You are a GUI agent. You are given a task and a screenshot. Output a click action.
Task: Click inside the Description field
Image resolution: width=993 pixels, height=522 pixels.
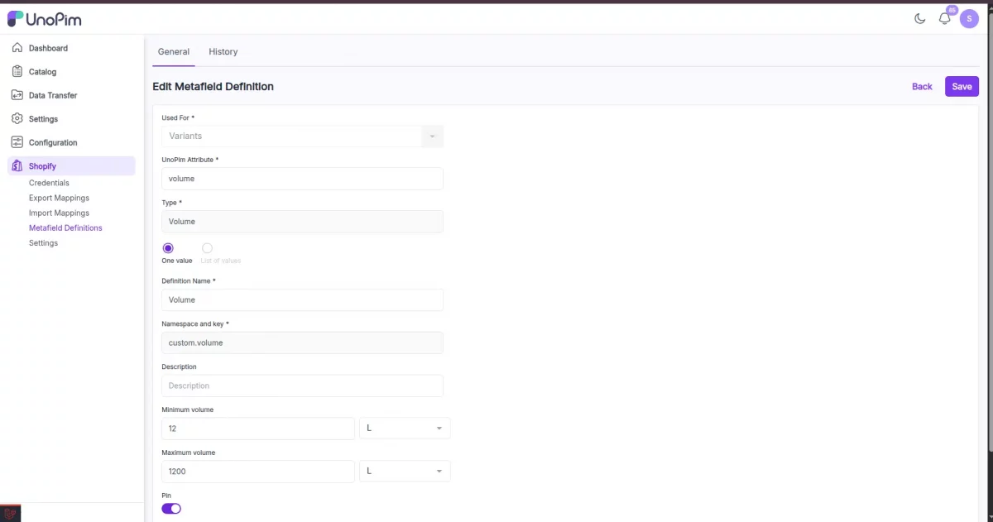pos(301,385)
